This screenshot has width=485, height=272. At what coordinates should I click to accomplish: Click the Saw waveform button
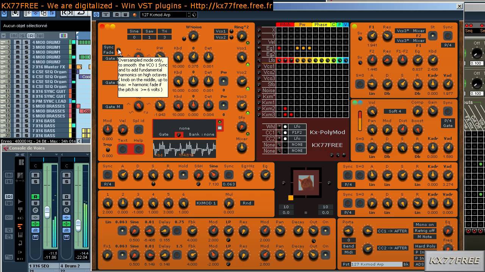coord(149,31)
